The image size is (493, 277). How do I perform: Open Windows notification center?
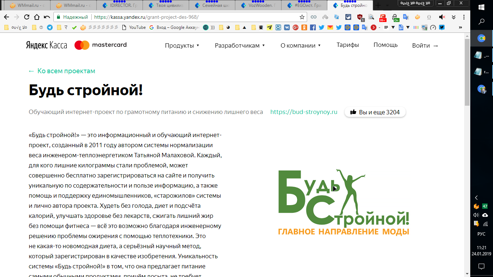click(x=481, y=267)
